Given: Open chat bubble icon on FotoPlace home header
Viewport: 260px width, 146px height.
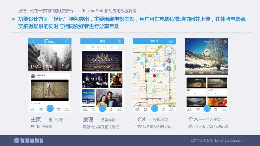Looking at the screenshot, I should [x=67, y=41].
